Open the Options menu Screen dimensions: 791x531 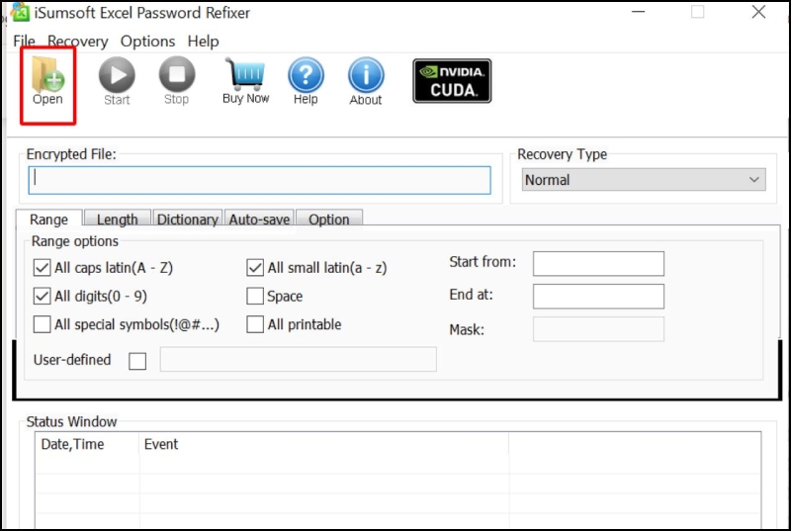click(x=147, y=42)
